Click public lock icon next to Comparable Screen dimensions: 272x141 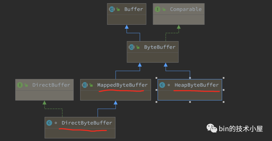(x=164, y=9)
